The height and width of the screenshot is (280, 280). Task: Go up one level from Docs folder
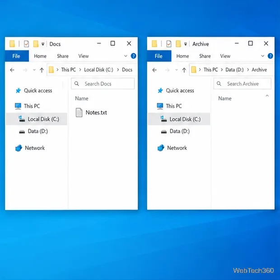(x=42, y=70)
